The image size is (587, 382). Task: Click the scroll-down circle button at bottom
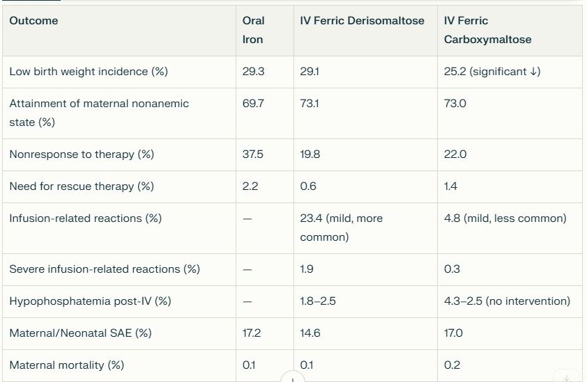tap(293, 378)
